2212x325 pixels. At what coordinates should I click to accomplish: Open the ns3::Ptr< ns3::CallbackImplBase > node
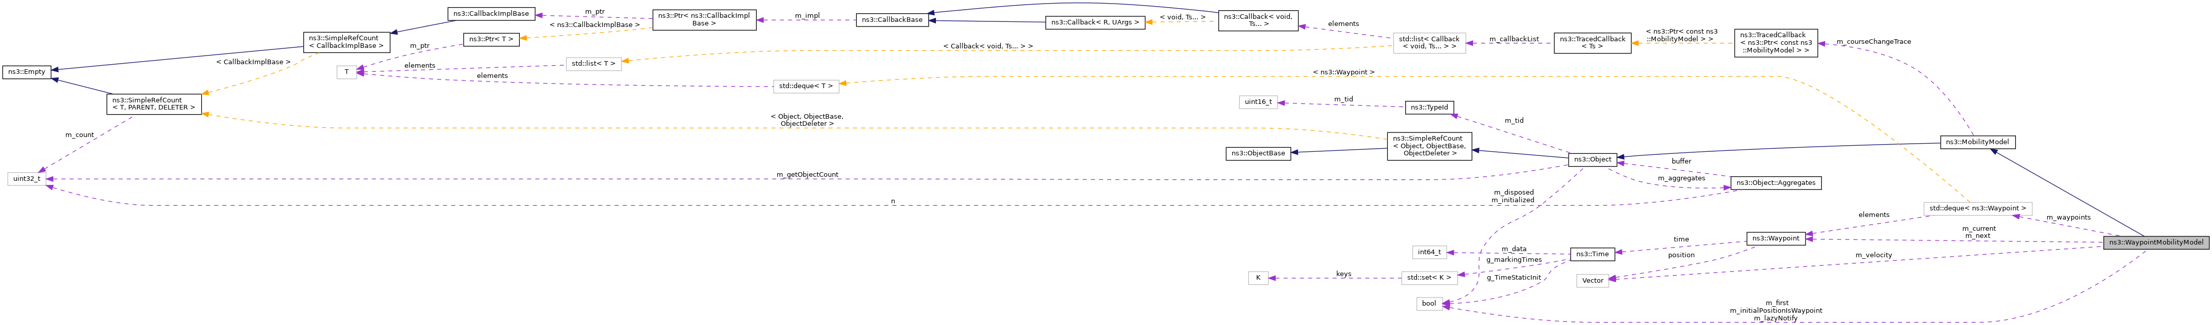pyautogui.click(x=704, y=20)
